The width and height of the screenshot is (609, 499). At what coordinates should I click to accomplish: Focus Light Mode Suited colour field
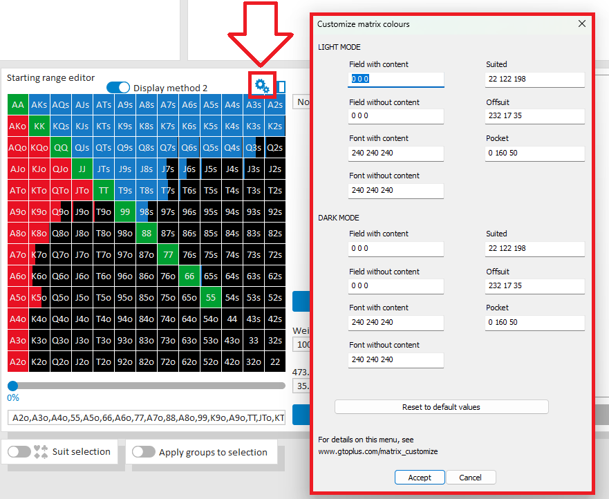pos(535,79)
